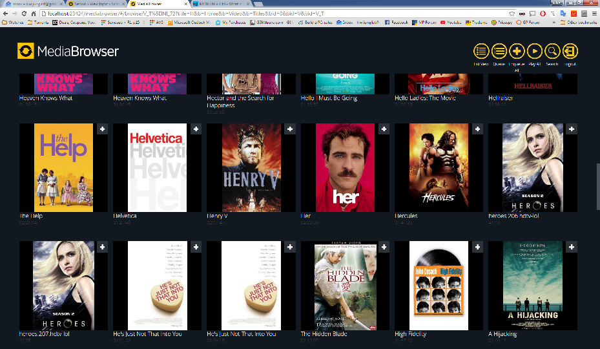This screenshot has width=600, height=349.
Task: Click the Hellraiser title link
Action: click(501, 98)
